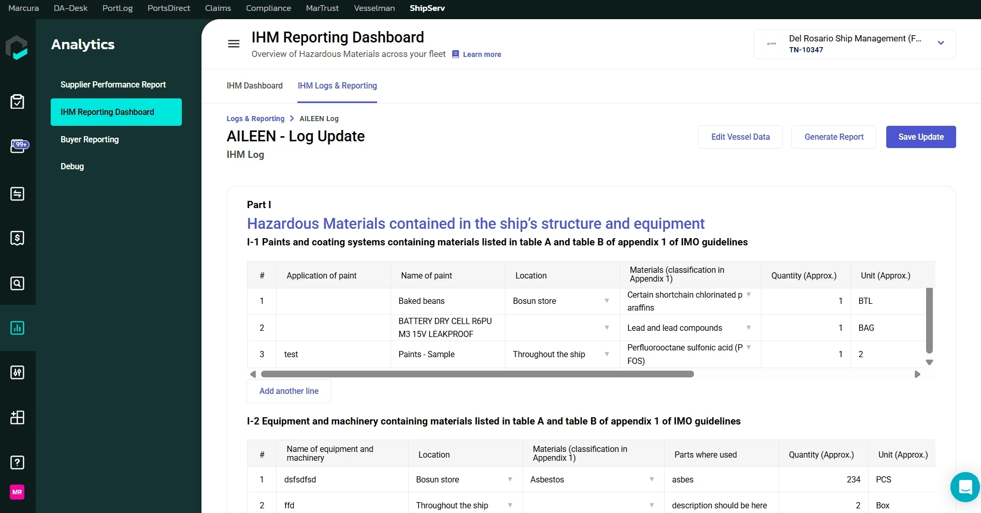Screen dimensions: 981x513
Task: Open Asbestos materials dropdown
Action: [652, 479]
